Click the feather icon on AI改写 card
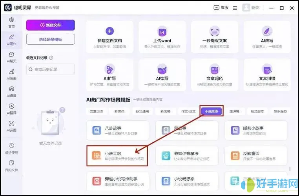 [267, 32]
